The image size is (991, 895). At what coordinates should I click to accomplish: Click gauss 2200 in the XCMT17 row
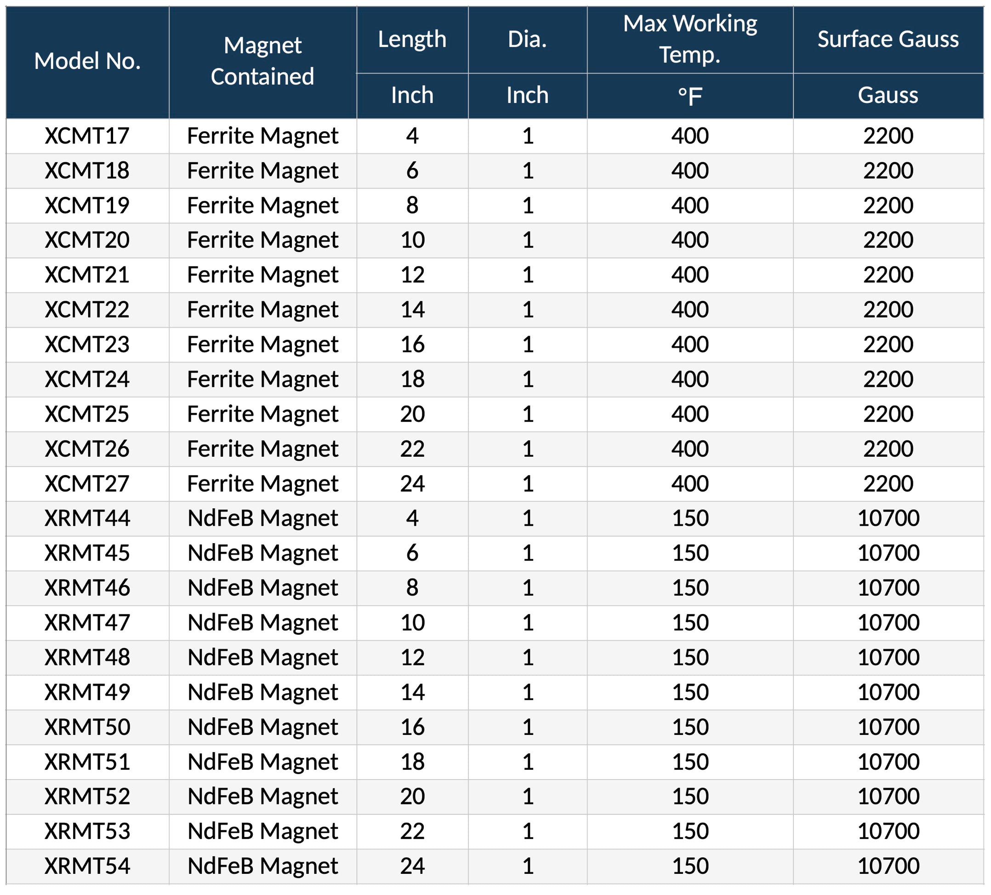[888, 136]
